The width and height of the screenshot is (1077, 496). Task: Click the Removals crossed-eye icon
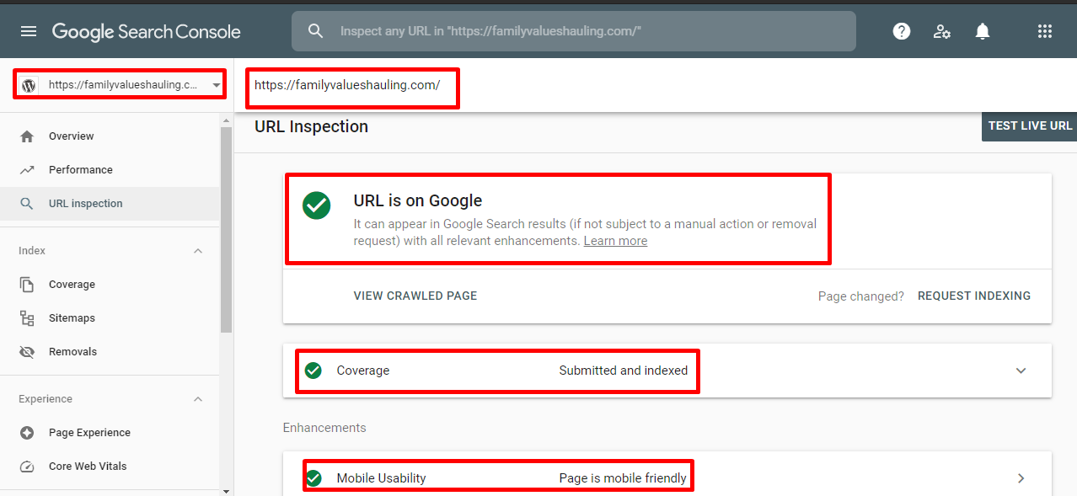pos(27,352)
